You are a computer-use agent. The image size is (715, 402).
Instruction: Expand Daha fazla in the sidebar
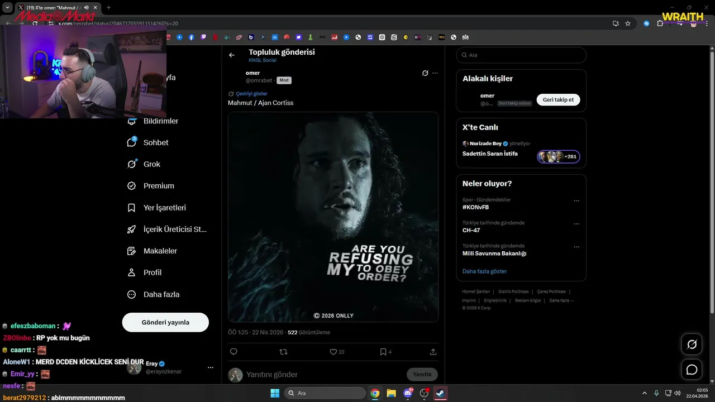click(154, 294)
